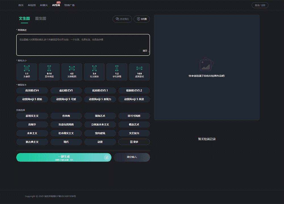This screenshot has width=284, height=204.
Task: Select the 1:2 手机屏幕 canvas size
Action: pos(117,72)
